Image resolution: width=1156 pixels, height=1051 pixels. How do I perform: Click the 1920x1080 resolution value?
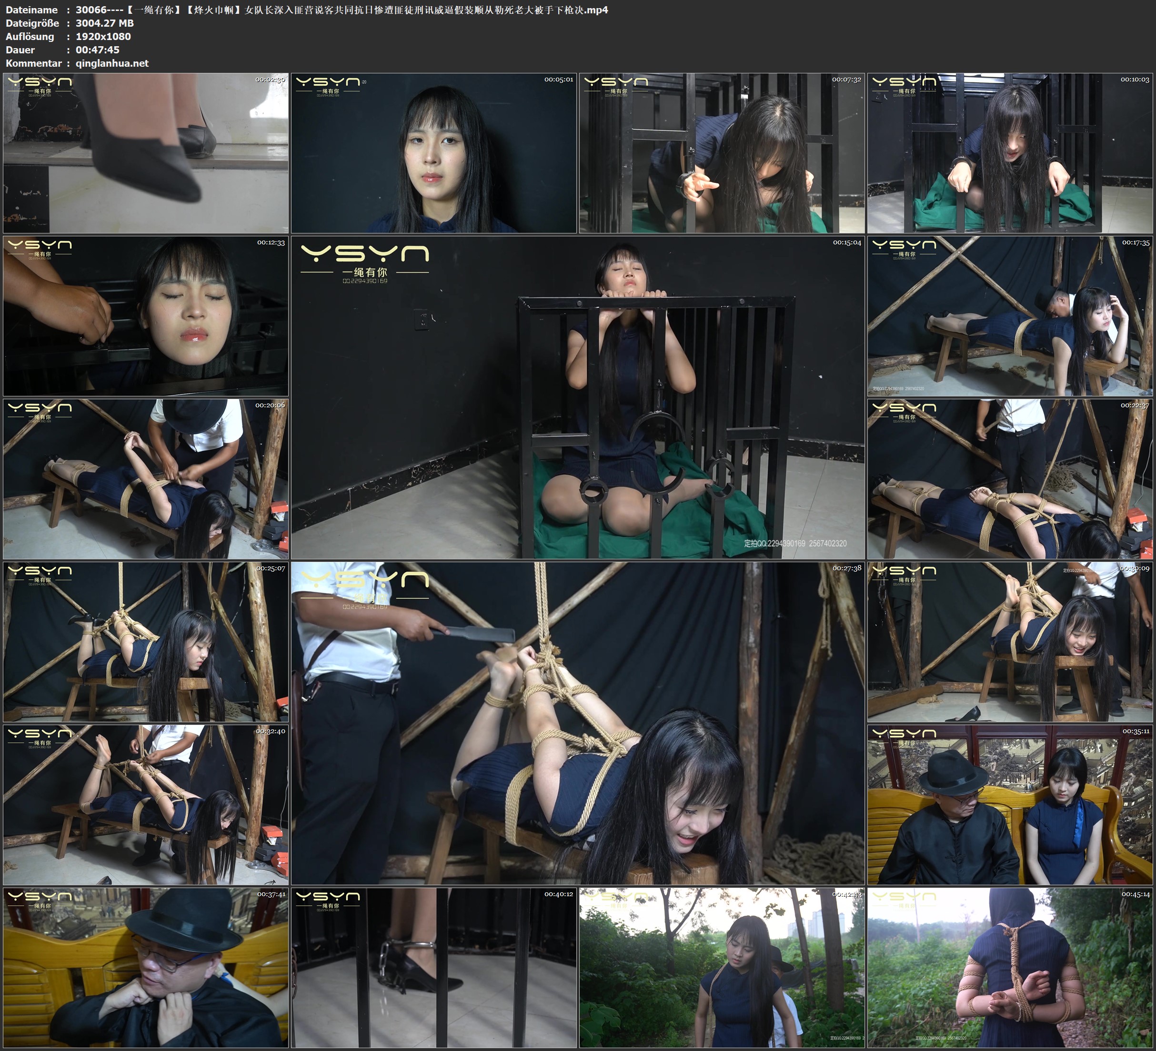coord(103,36)
